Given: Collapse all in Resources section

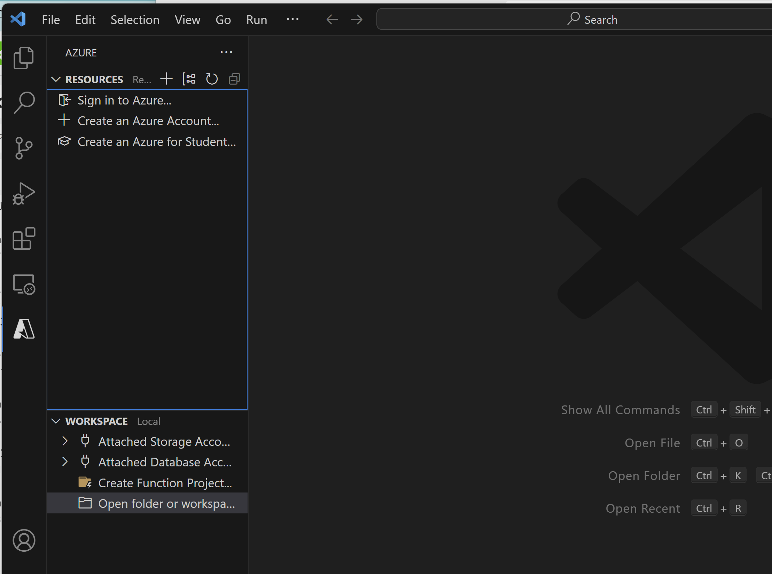Looking at the screenshot, I should 234,79.
